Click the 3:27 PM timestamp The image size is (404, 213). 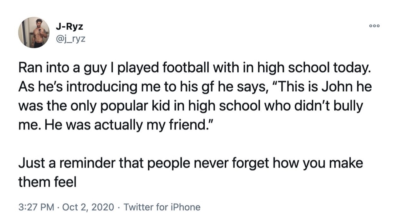(x=36, y=207)
